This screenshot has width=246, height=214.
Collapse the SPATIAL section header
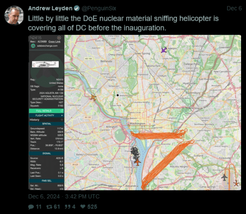[46, 124]
